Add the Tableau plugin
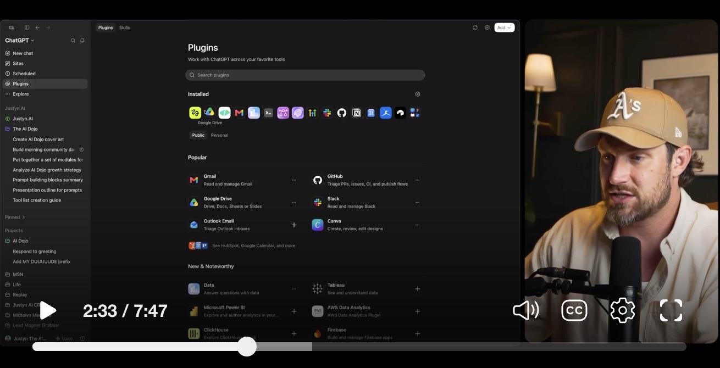720x368 pixels. pos(418,289)
